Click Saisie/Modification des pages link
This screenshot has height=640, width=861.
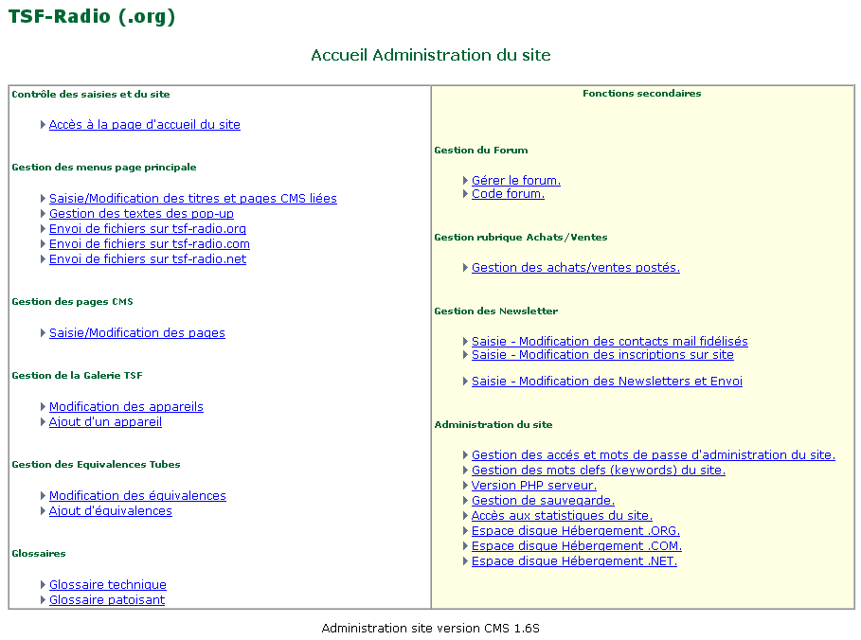[136, 332]
